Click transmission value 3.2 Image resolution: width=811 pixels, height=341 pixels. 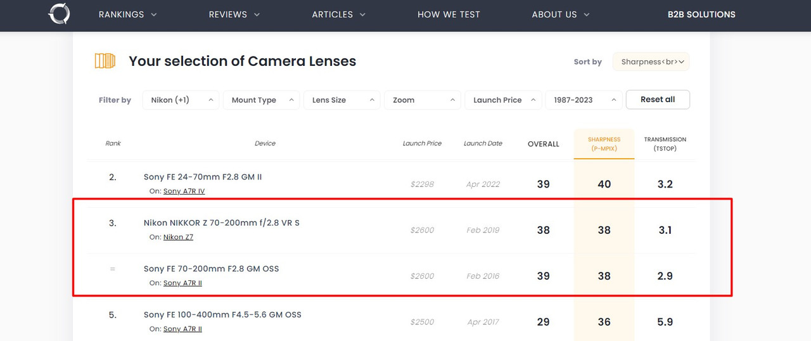(x=665, y=184)
